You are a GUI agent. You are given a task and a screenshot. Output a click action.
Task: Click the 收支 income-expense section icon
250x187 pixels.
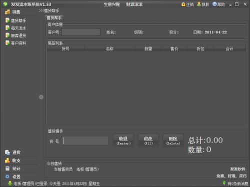tap(7, 160)
